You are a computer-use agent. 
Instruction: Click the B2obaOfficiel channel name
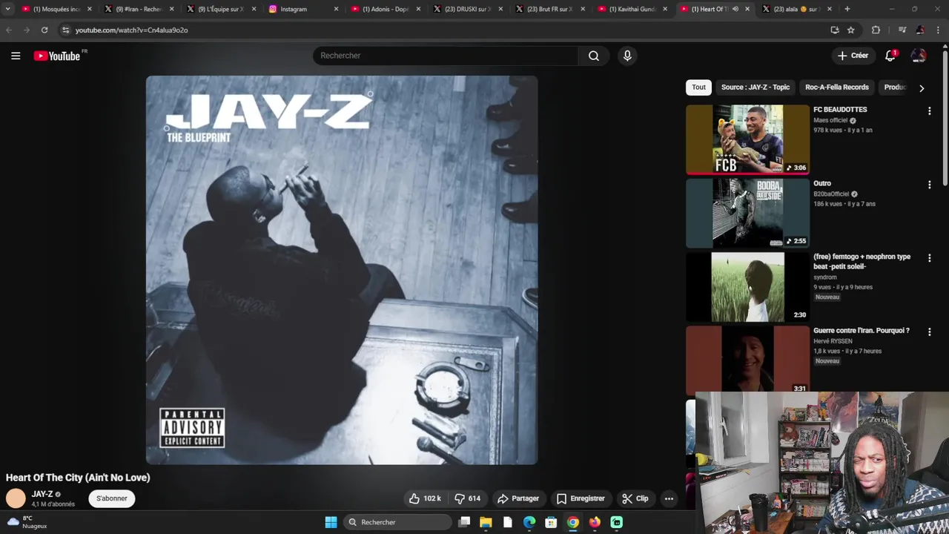[831, 194]
